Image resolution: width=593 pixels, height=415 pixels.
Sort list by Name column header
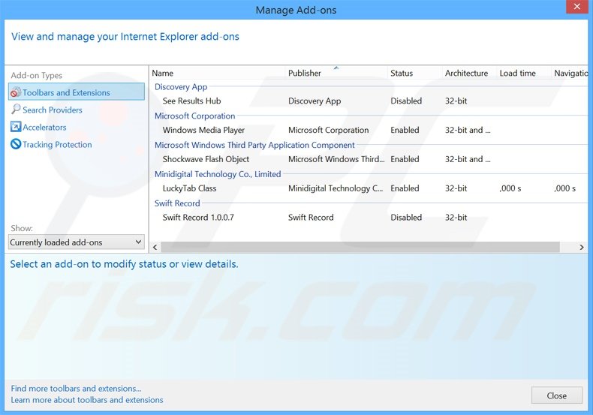pyautogui.click(x=218, y=73)
